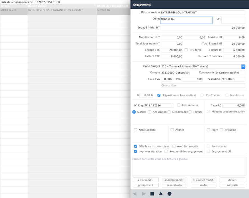
Task: Click the file drop zone for attachments
Action: click(x=189, y=166)
